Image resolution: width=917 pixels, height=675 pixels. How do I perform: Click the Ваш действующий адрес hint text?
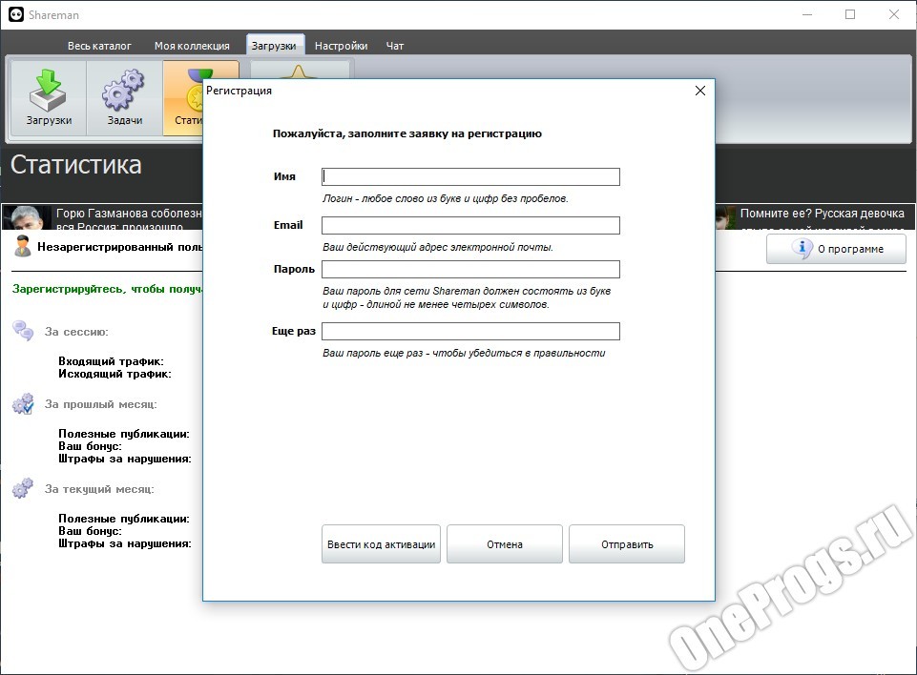pyautogui.click(x=437, y=247)
